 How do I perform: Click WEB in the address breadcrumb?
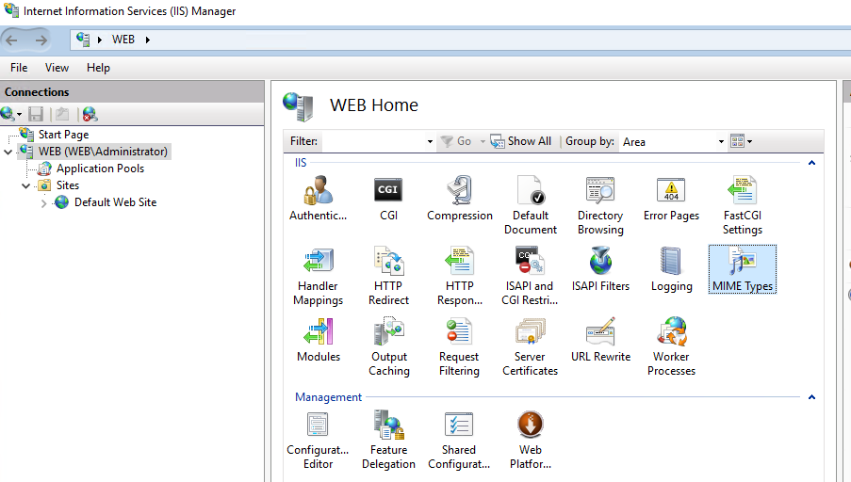tap(123, 40)
